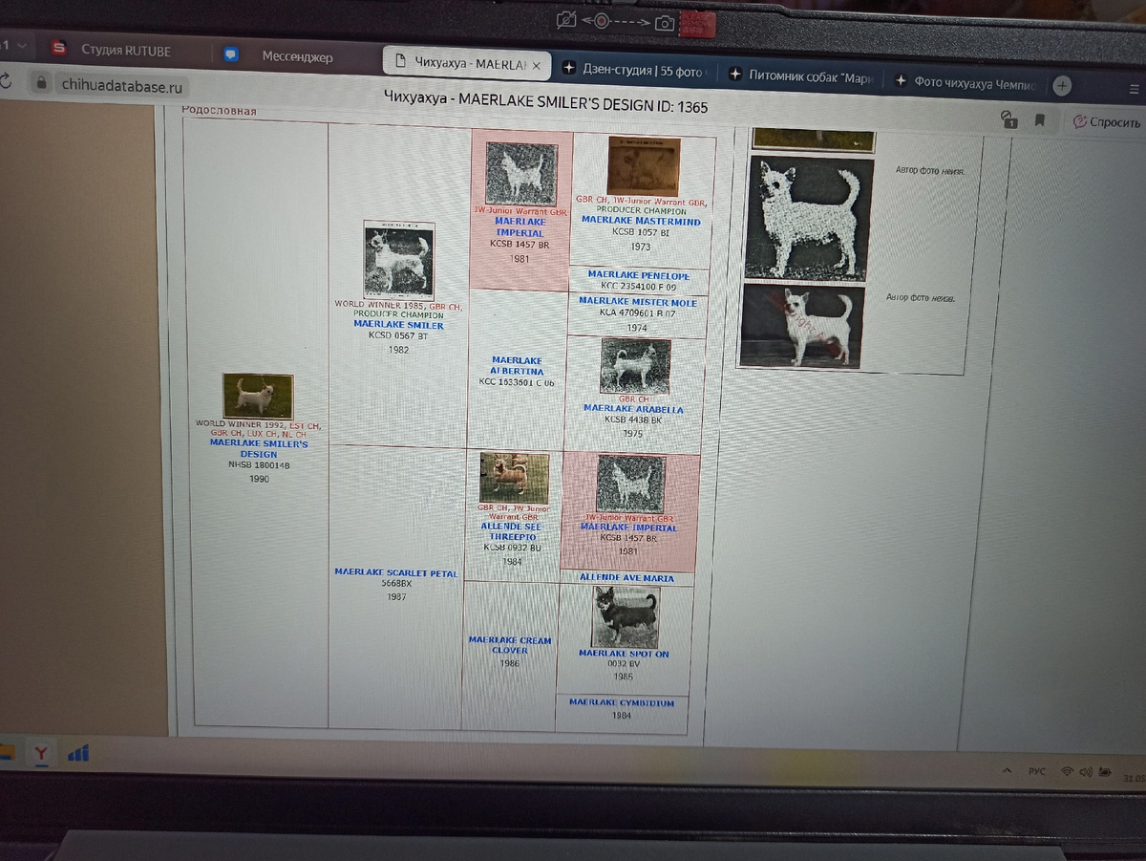Open the Питомник собак "Мари tab
The image size is (1146, 861).
tap(800, 76)
